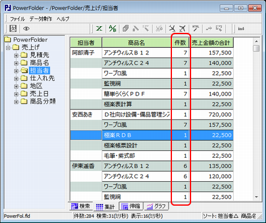Click the PowerFol.fld status bar entry

pos(17,216)
